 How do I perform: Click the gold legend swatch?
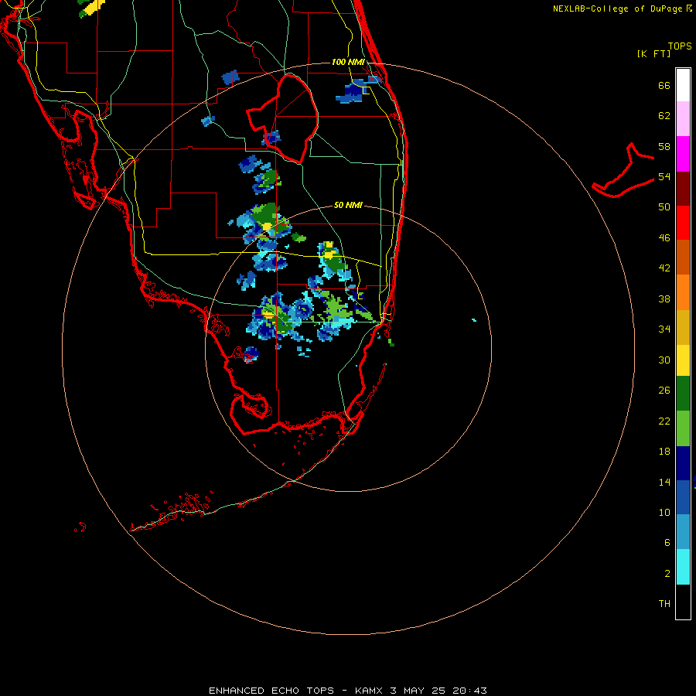tap(683, 326)
